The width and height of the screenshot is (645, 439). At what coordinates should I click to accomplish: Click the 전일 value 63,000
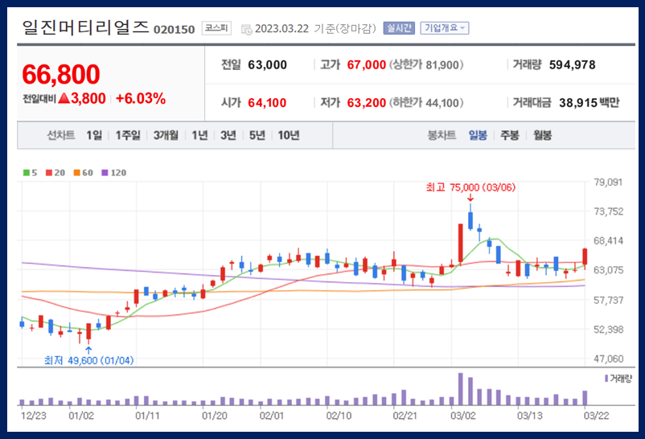tap(267, 64)
